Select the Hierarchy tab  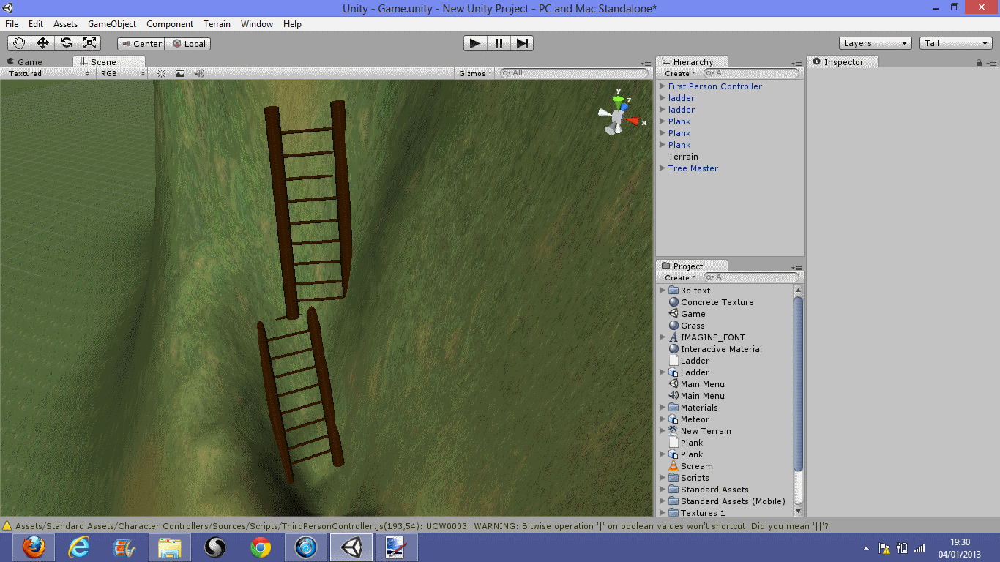coord(693,62)
